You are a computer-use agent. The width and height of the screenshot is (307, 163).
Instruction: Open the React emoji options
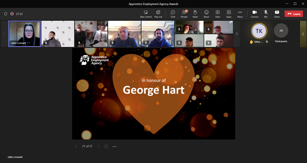point(206,14)
